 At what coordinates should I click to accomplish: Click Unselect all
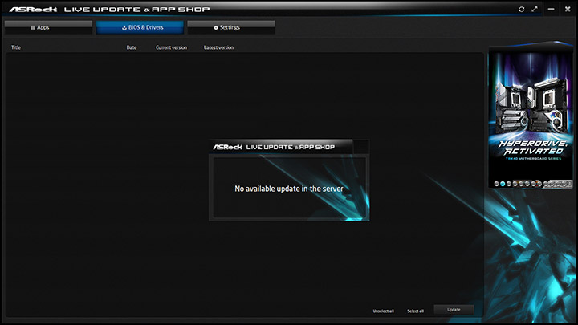coord(384,311)
